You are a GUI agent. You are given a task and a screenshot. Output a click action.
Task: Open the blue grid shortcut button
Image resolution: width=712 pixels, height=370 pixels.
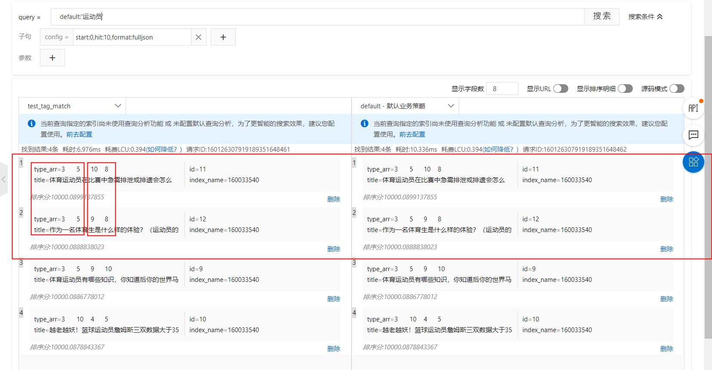(693, 162)
